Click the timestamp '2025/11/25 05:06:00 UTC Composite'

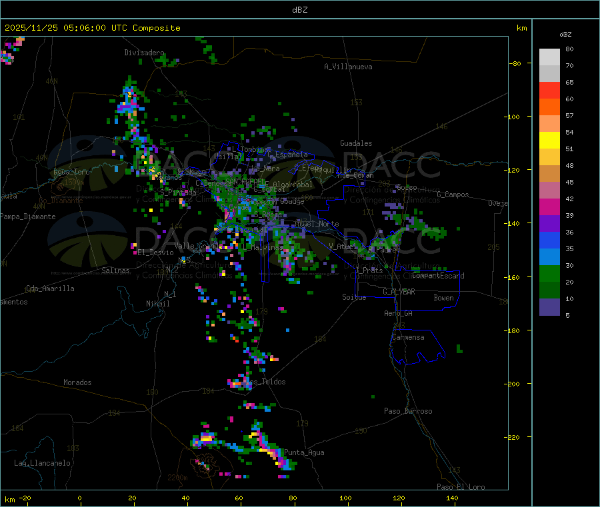click(92, 28)
